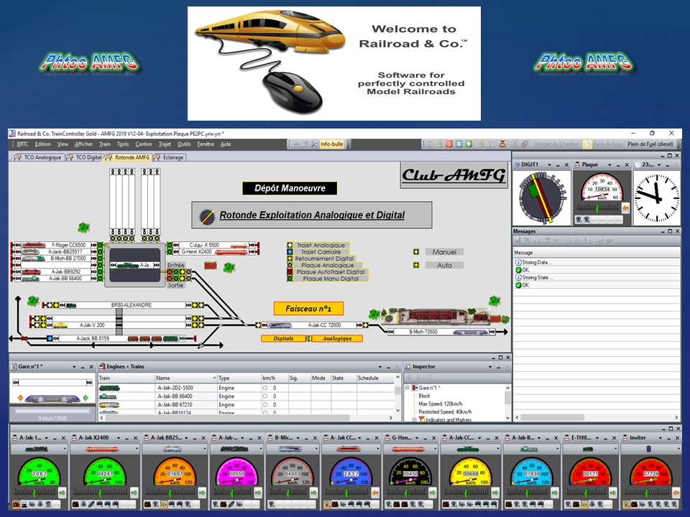The height and width of the screenshot is (517, 690).
Task: Toggle the Trajet Carriaire switch
Action: click(290, 252)
